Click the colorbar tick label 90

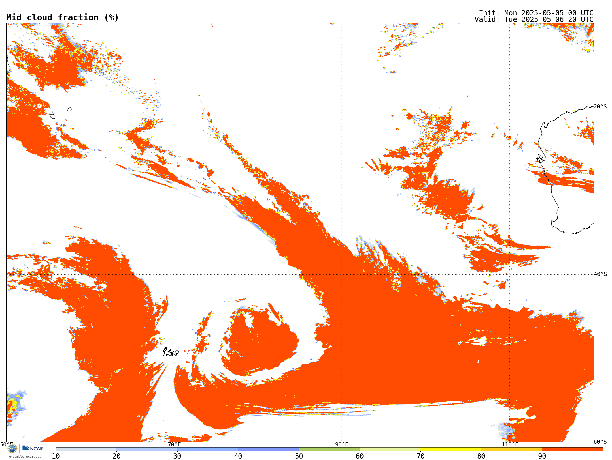(542, 456)
